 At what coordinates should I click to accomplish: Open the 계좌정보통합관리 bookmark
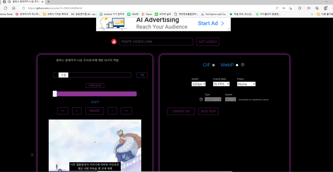pos(186,14)
